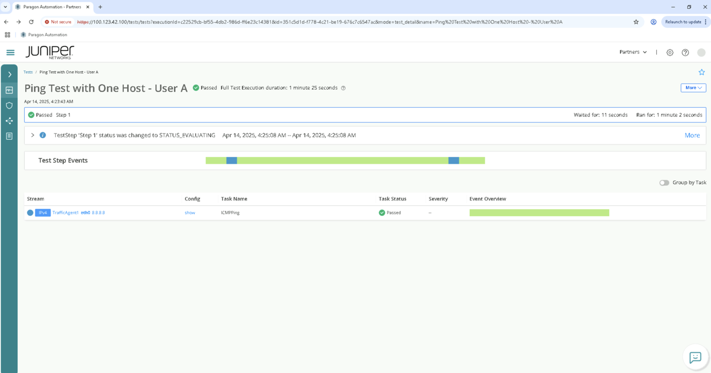
Task: Click first blue marker in Test Step Events
Action: tap(231, 160)
